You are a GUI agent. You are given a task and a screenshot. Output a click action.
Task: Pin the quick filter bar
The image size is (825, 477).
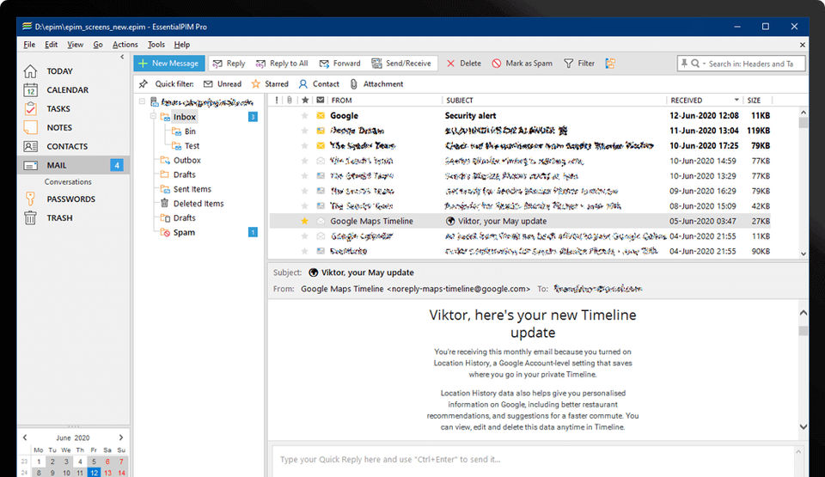(144, 83)
